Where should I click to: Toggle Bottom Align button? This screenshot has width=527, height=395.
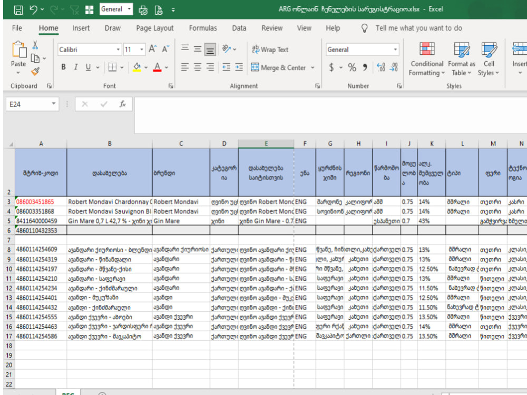click(210, 50)
